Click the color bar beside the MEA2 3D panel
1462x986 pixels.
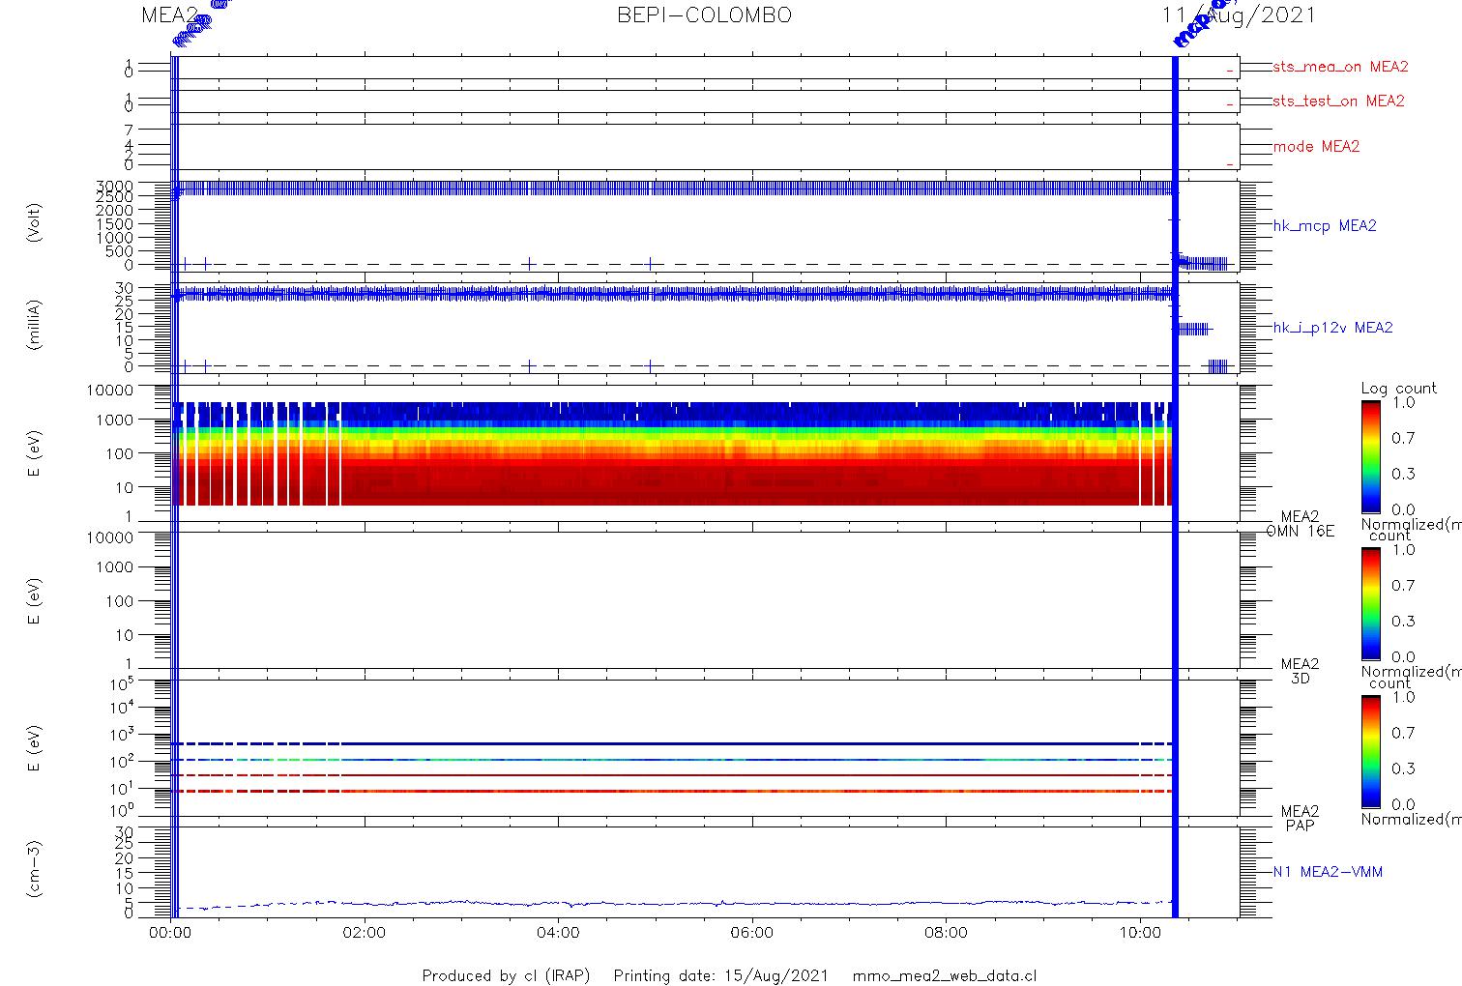1370,603
